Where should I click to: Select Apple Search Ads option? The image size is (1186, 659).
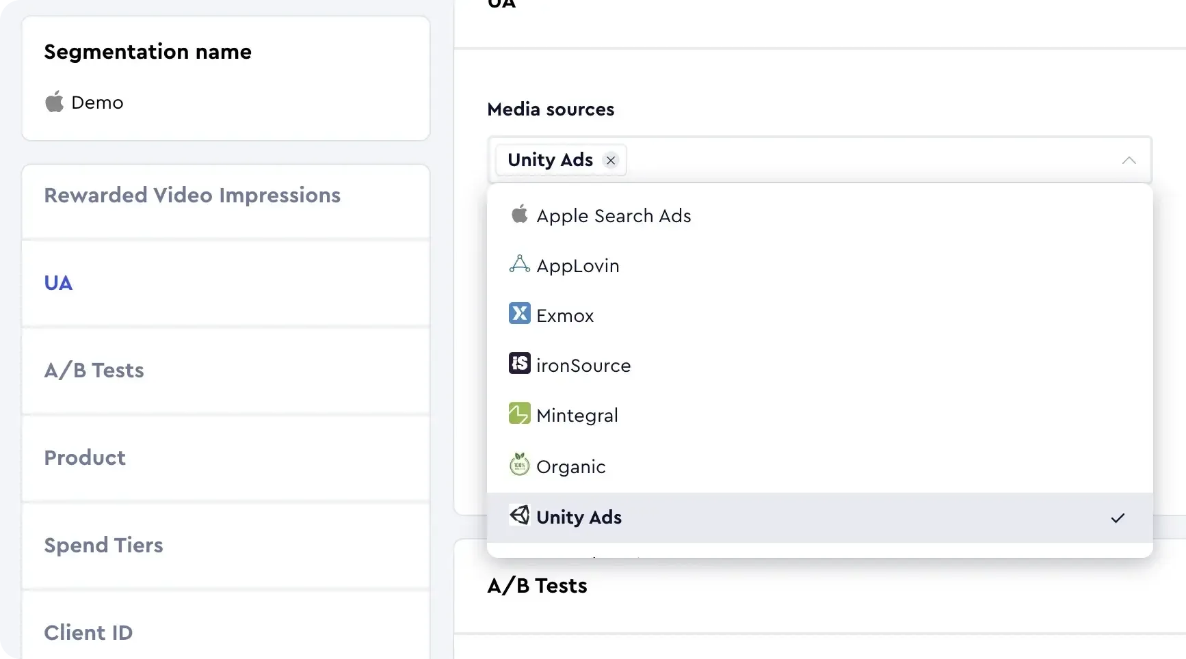point(614,216)
